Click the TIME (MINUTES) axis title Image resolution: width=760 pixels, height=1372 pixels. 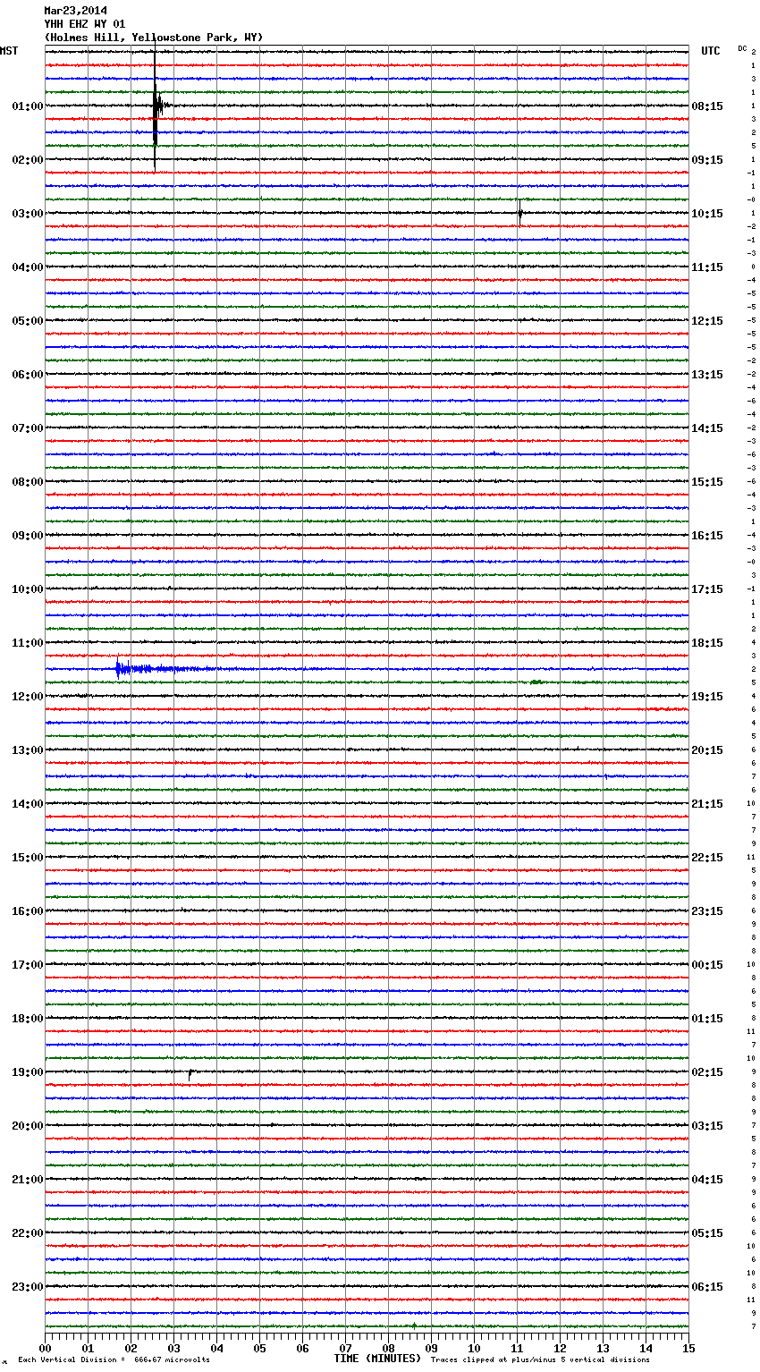pyautogui.click(x=377, y=1359)
